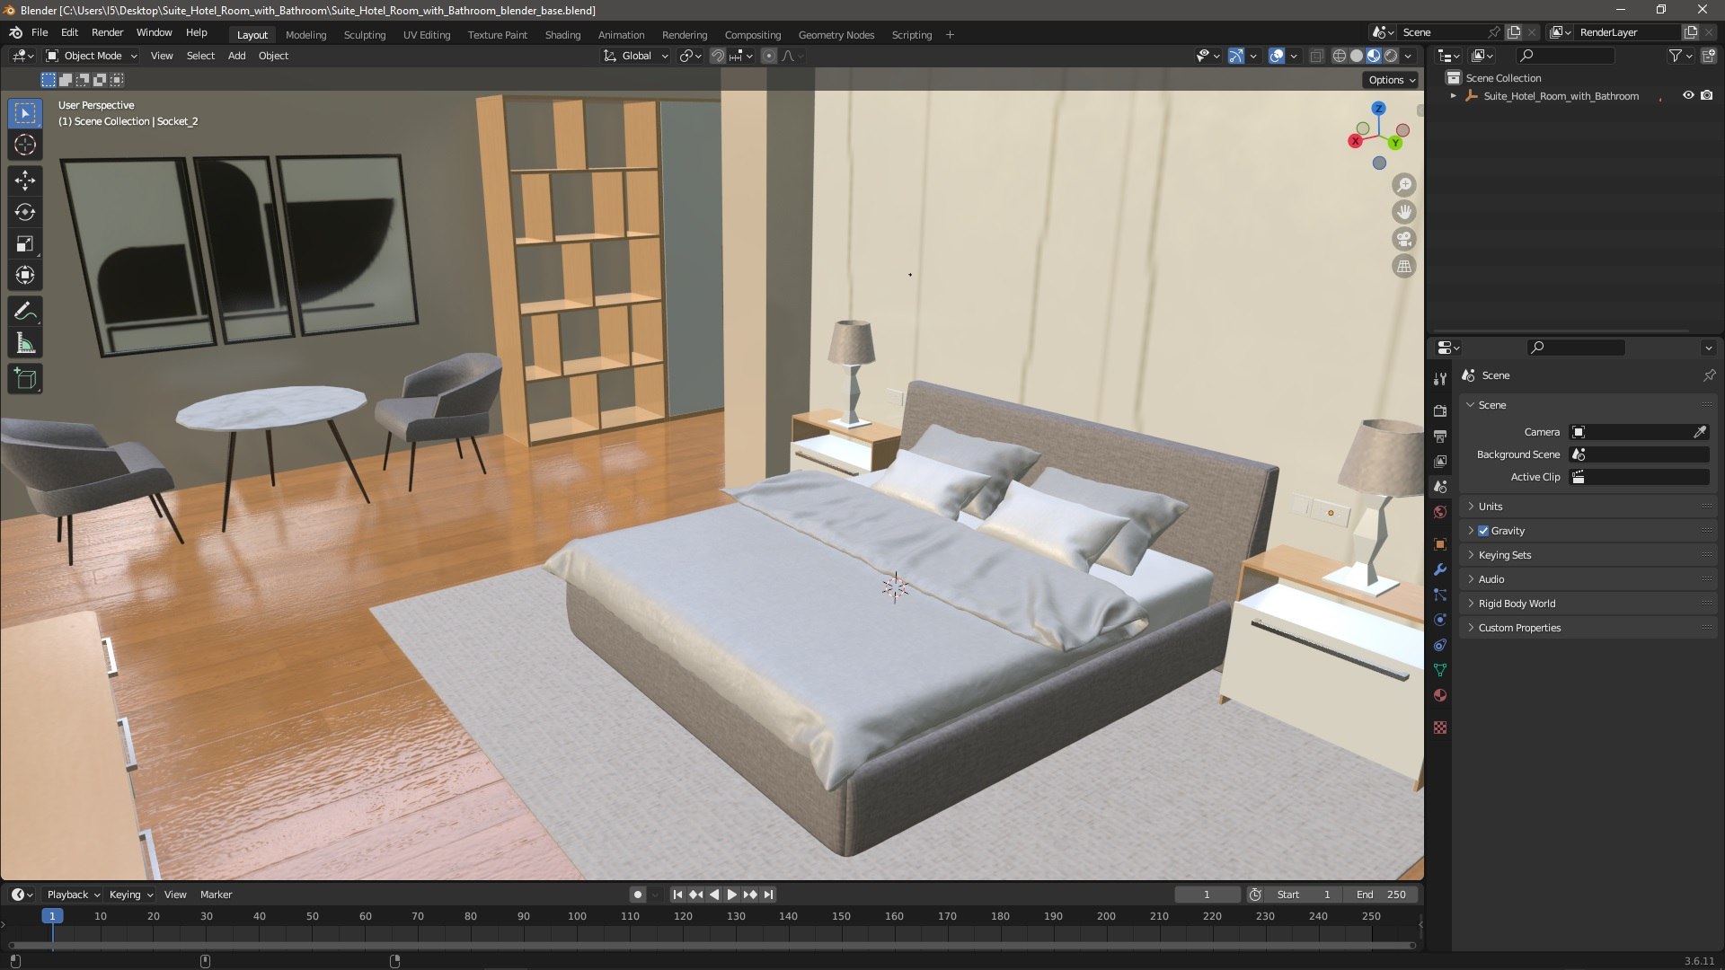Screen dimensions: 1725x970
Task: Open the Object properties tab
Action: coord(1440,544)
